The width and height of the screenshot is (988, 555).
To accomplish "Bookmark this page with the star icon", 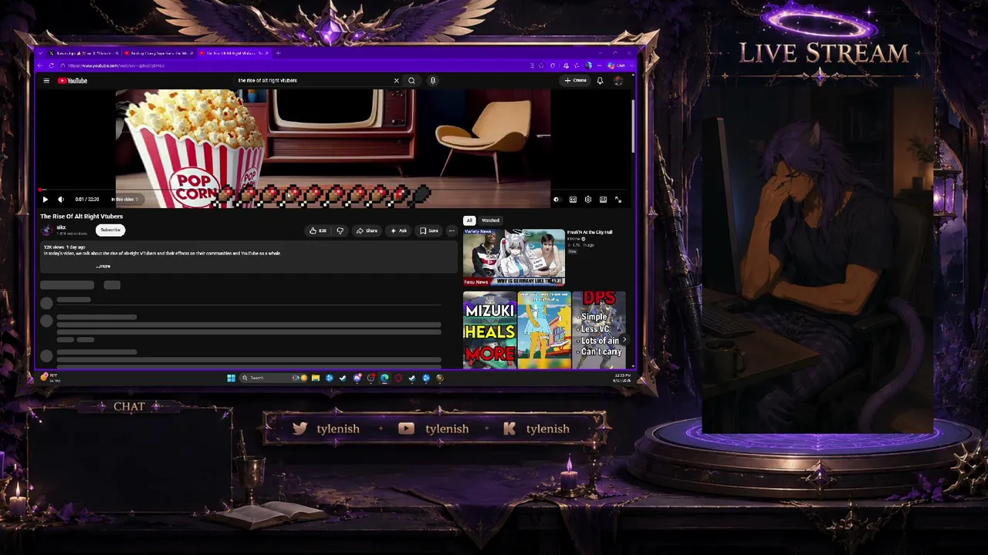I will tap(541, 66).
